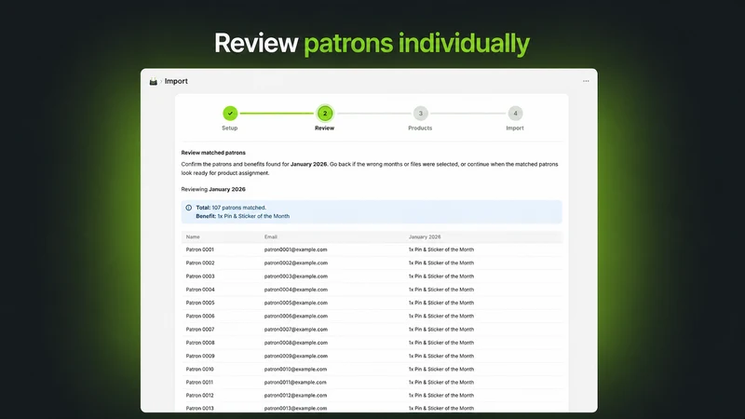Click the 'Benefit: 1x Pin & Sticker of the Month' line
Image resolution: width=745 pixels, height=419 pixels.
242,216
